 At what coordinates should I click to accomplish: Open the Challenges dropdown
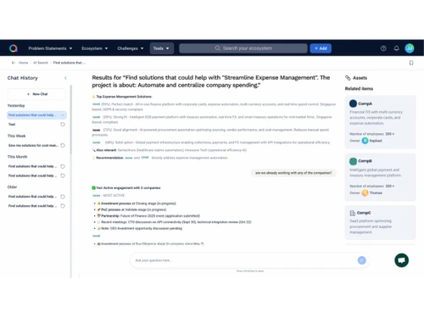131,48
